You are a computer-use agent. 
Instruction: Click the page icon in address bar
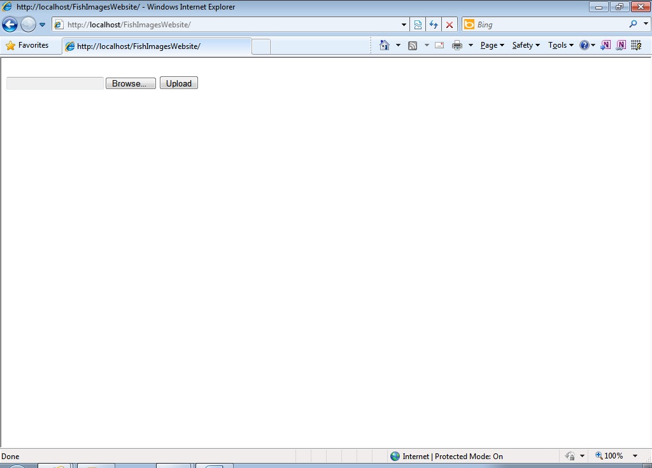point(59,25)
